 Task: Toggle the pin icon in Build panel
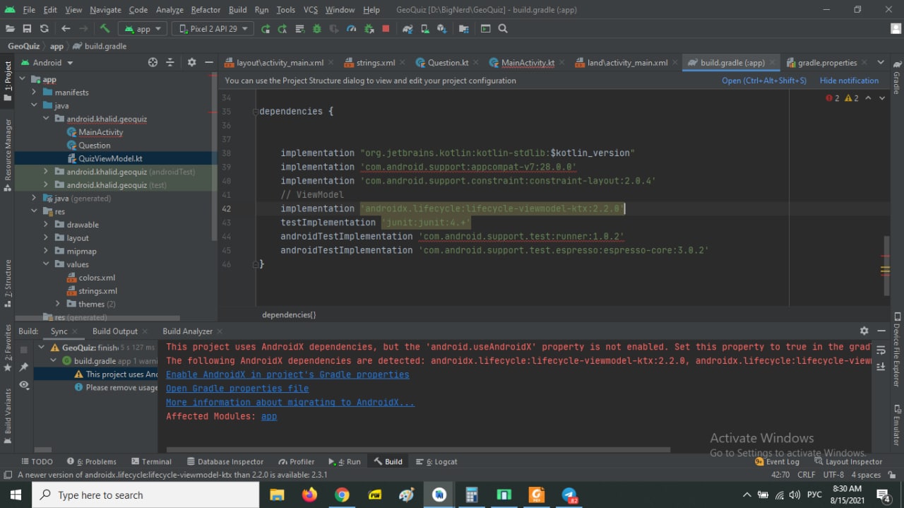click(24, 367)
